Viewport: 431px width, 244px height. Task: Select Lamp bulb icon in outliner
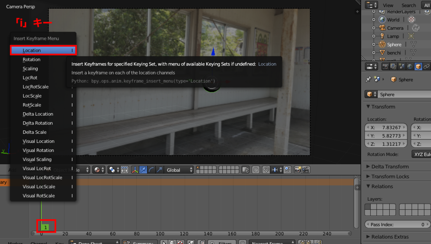[x=382, y=36]
